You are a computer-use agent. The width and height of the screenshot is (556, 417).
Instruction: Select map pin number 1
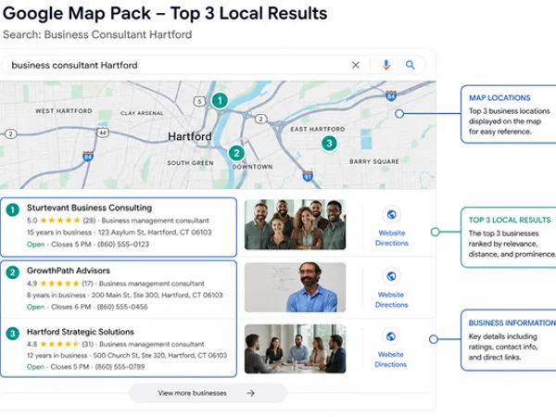click(220, 101)
